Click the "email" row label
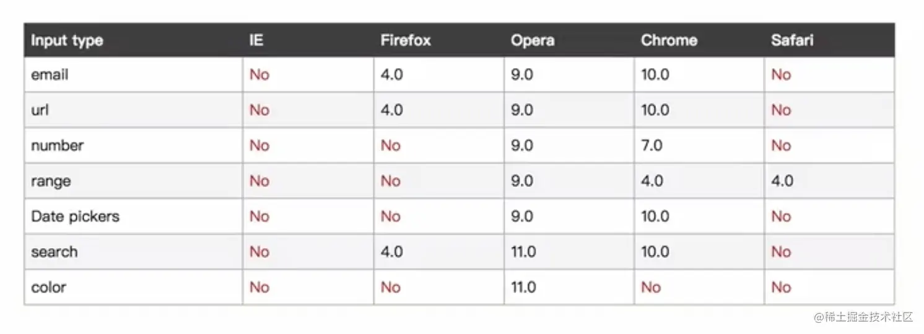Screen dimensions: 924x334 pyautogui.click(x=50, y=75)
